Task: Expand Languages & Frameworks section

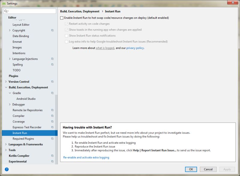Action: 5,144
